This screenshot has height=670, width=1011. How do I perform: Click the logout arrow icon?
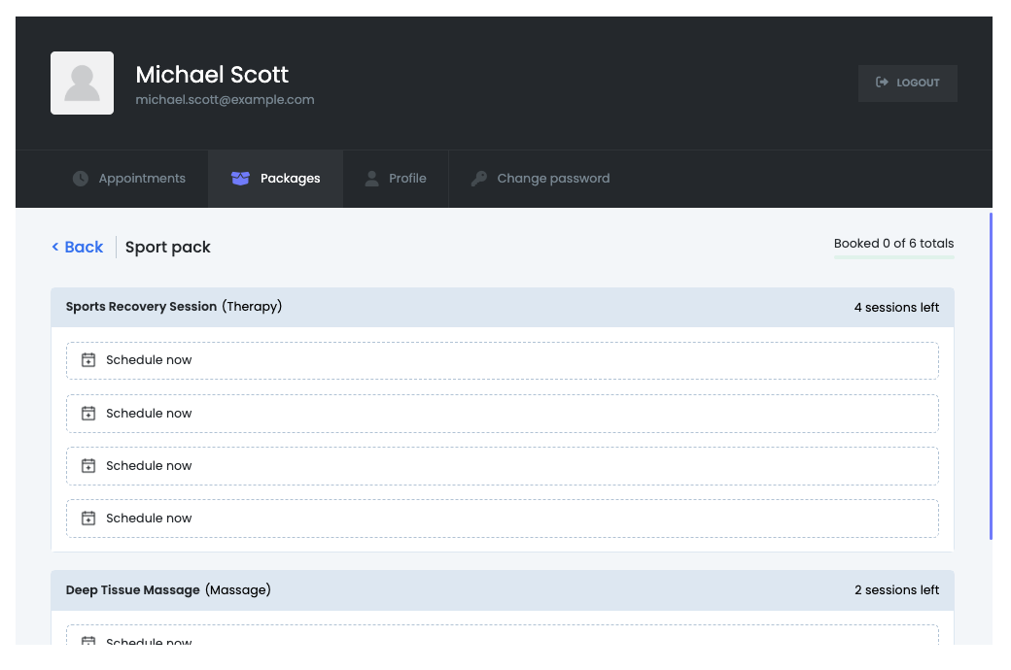coord(882,83)
